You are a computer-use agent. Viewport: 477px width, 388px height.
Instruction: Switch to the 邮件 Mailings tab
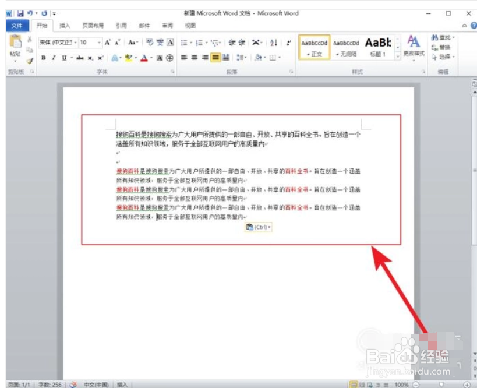144,26
